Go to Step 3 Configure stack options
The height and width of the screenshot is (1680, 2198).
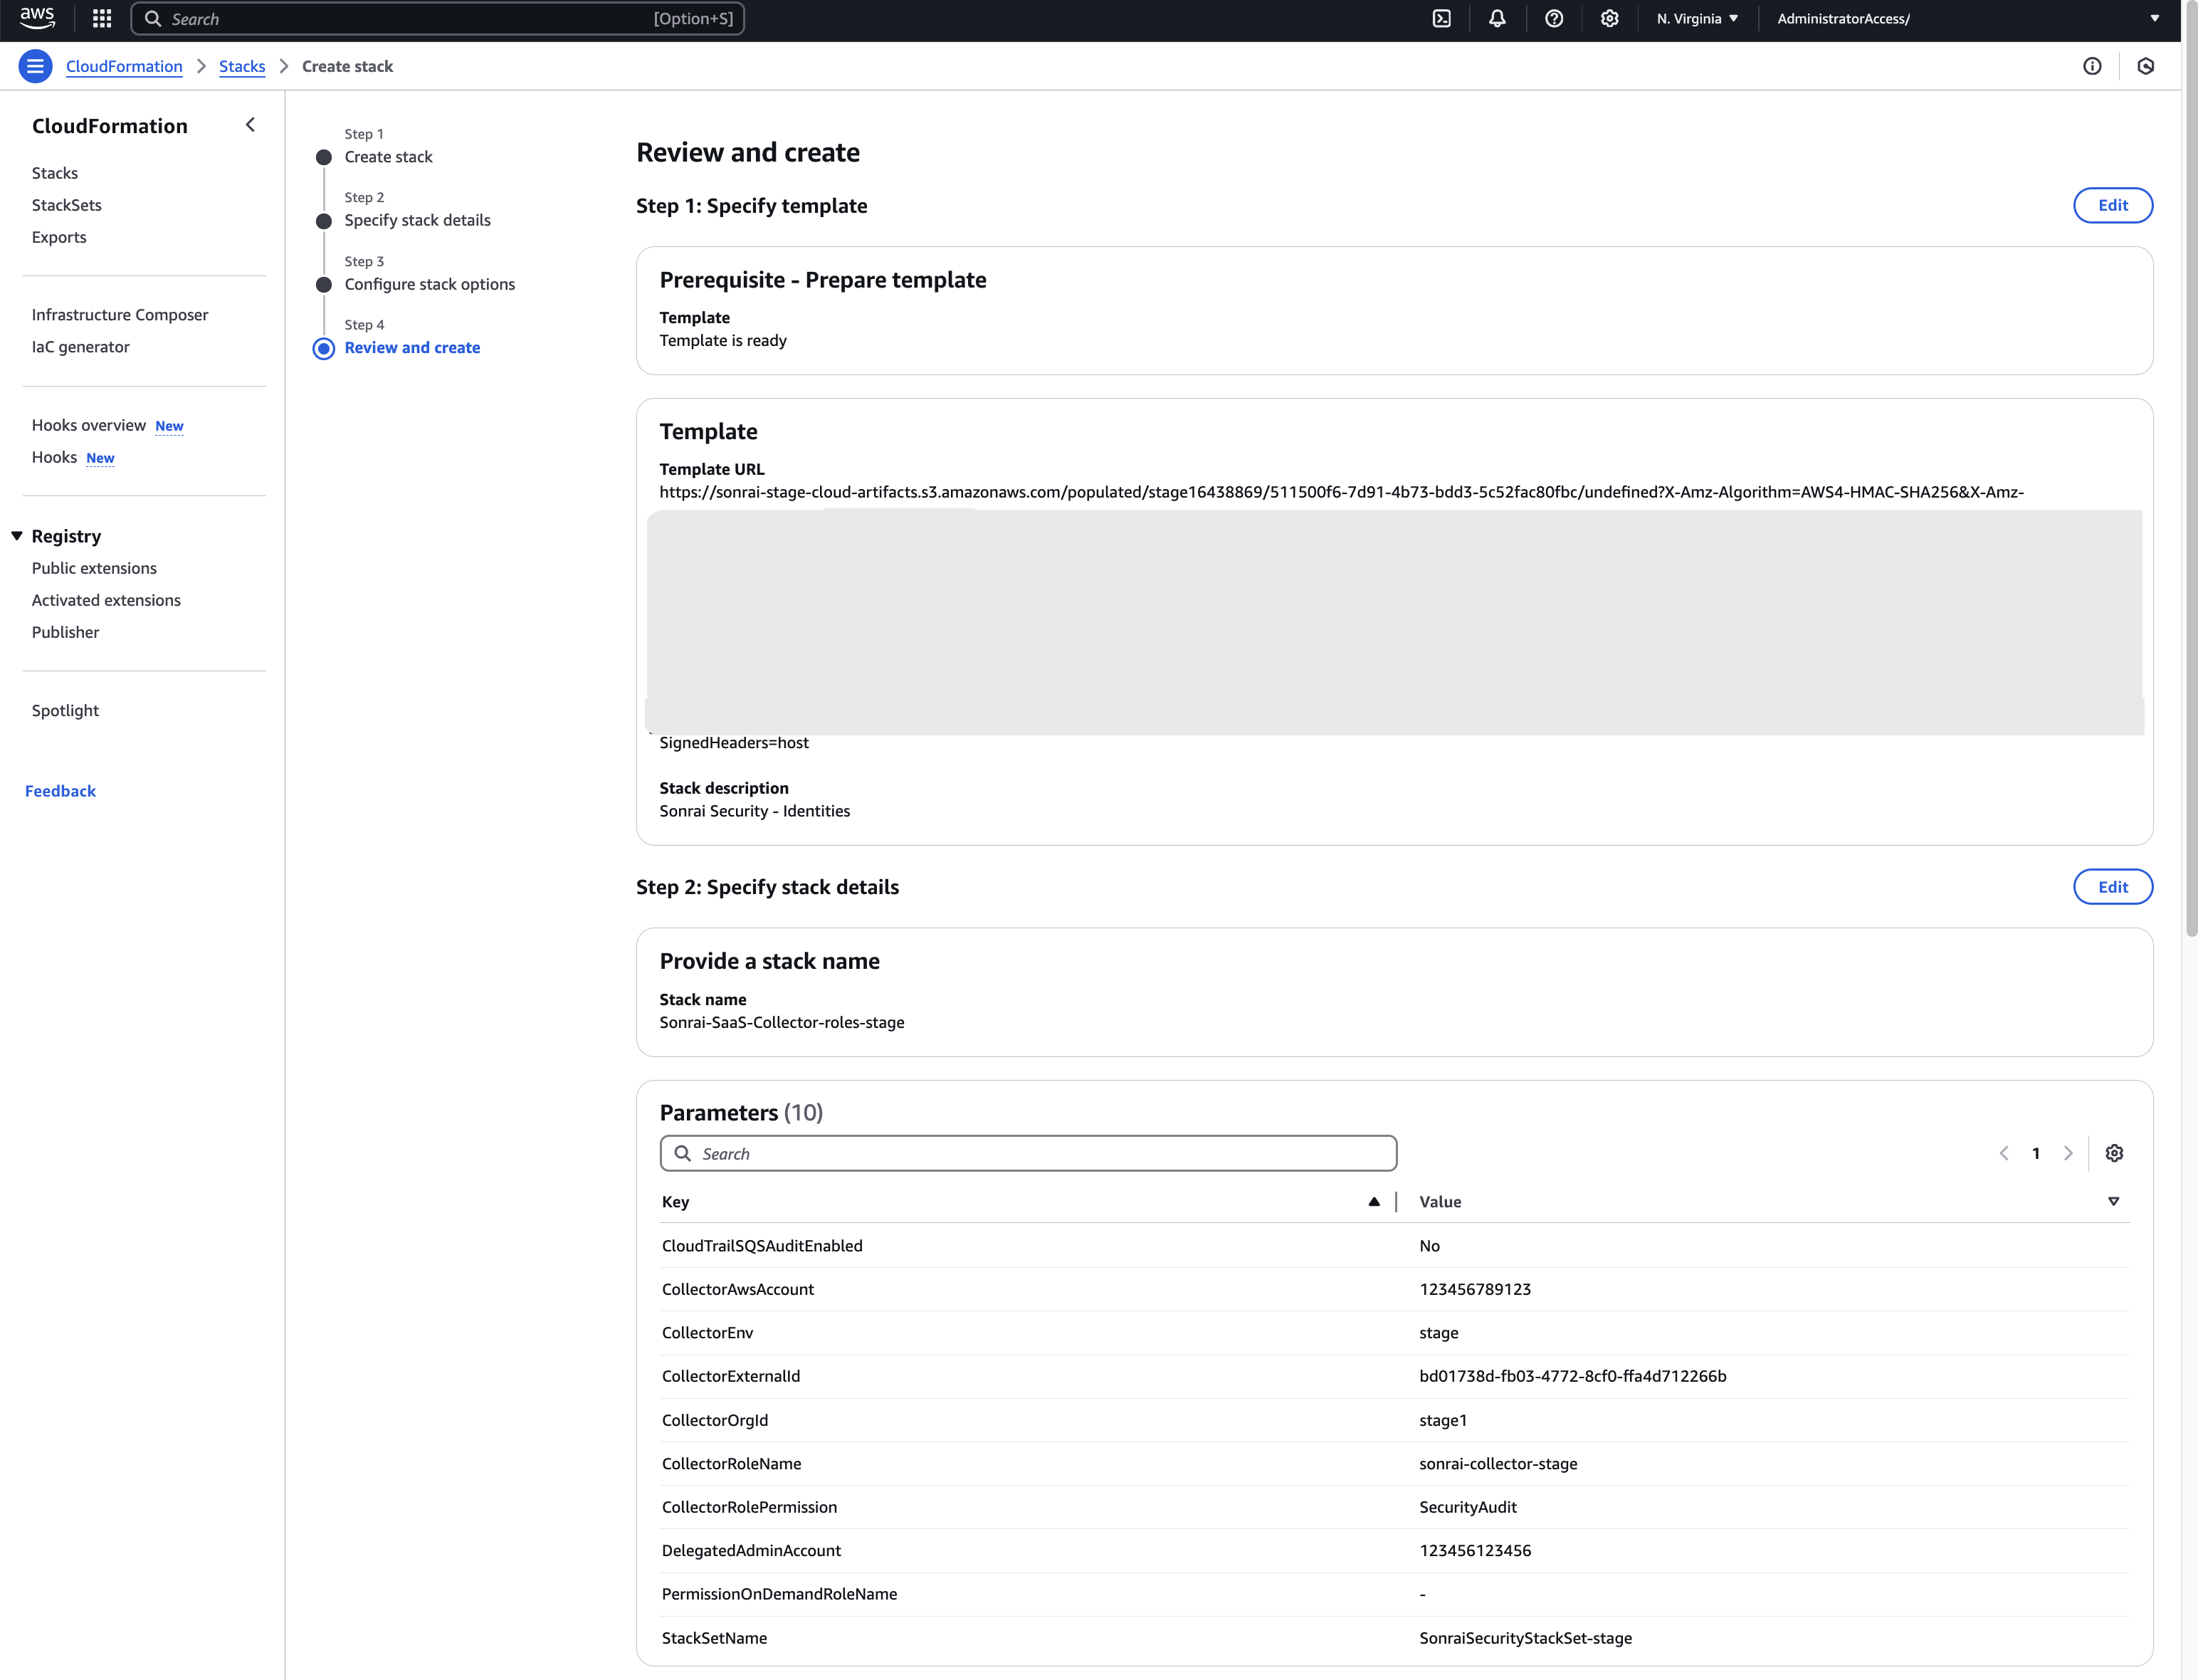click(430, 284)
